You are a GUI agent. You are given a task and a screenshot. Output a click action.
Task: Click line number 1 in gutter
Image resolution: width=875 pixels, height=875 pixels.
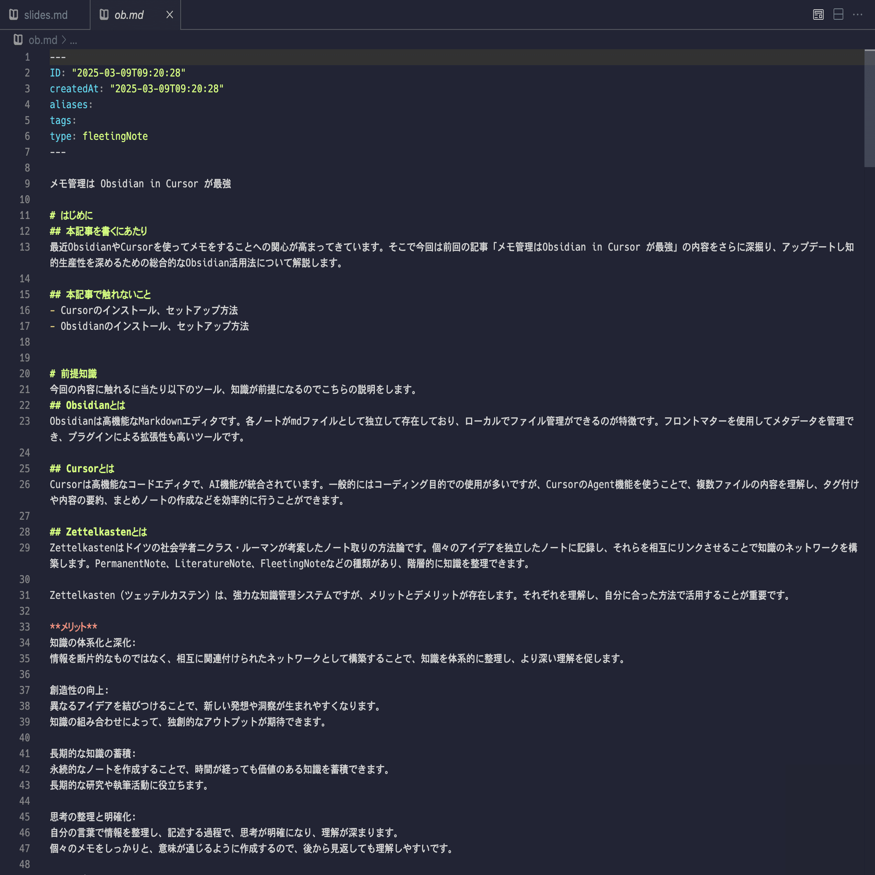pyautogui.click(x=27, y=57)
